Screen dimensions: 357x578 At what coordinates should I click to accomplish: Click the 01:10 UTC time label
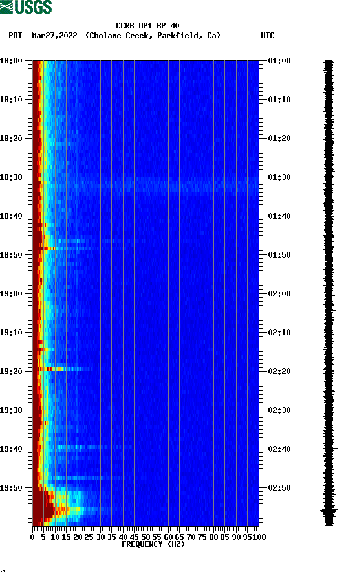(279, 100)
